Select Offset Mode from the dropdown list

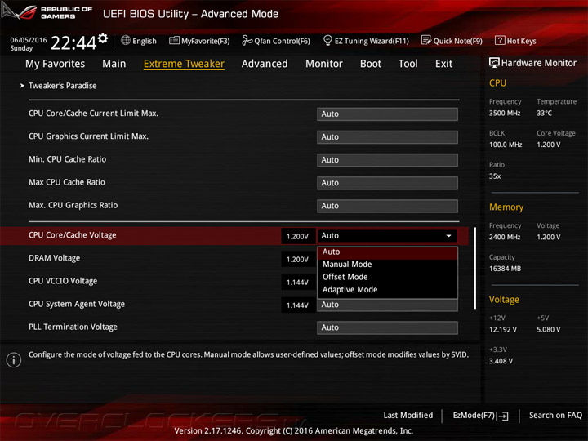387,277
